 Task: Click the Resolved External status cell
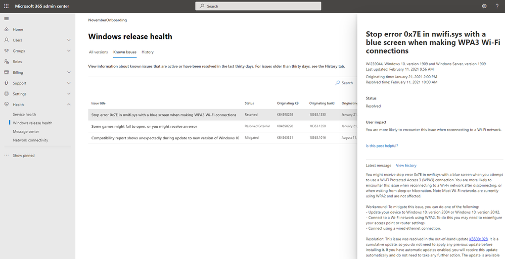coord(257,126)
